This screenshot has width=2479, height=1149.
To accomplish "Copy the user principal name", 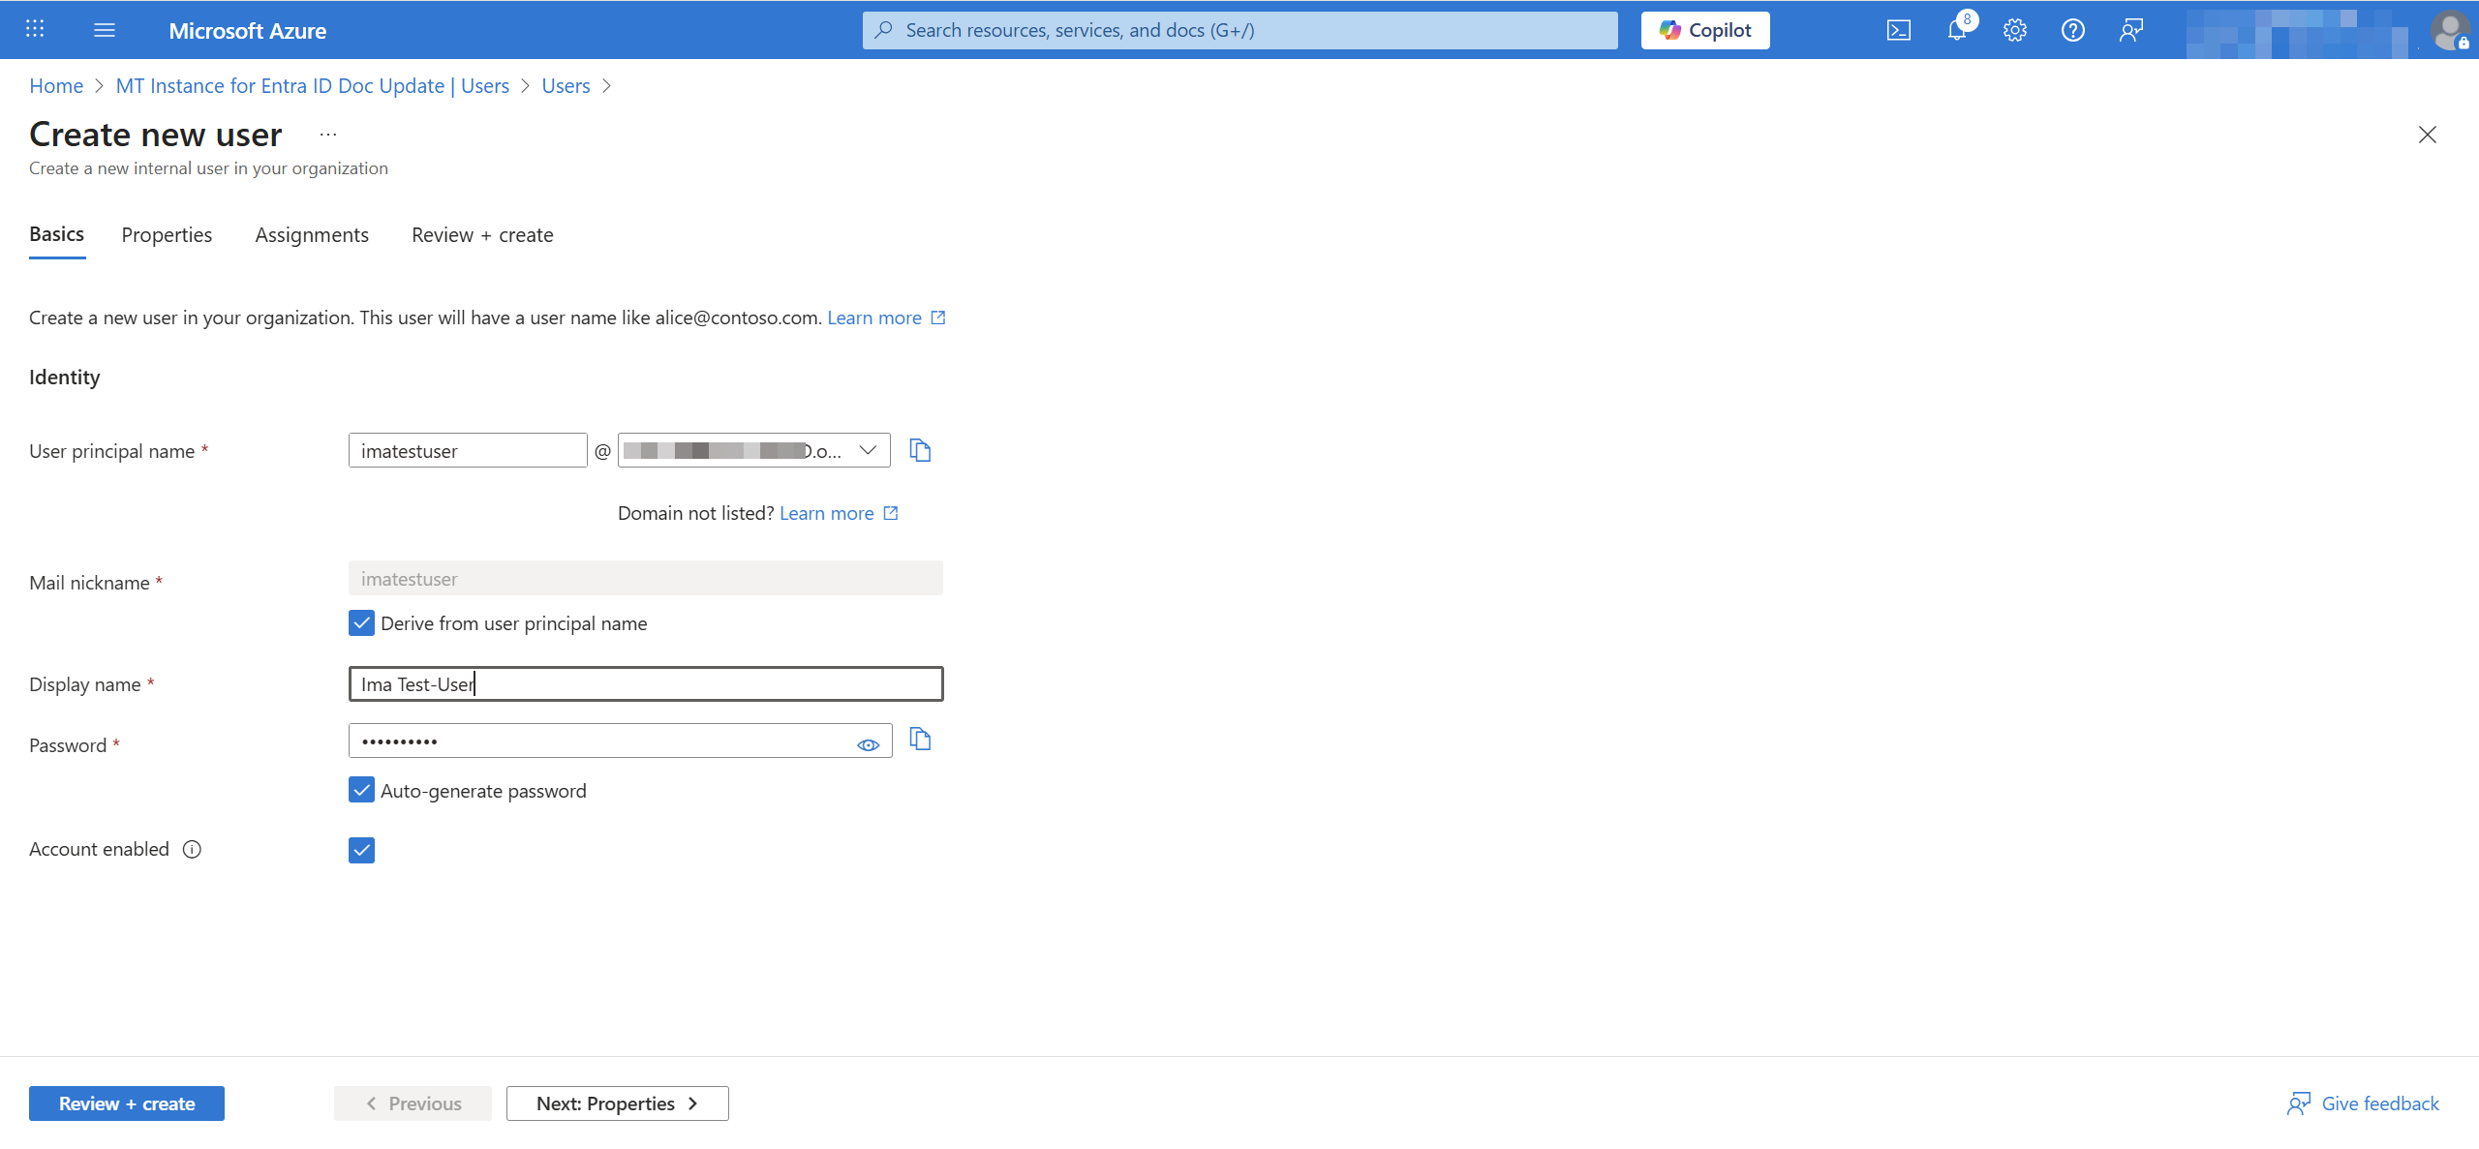I will (x=919, y=449).
